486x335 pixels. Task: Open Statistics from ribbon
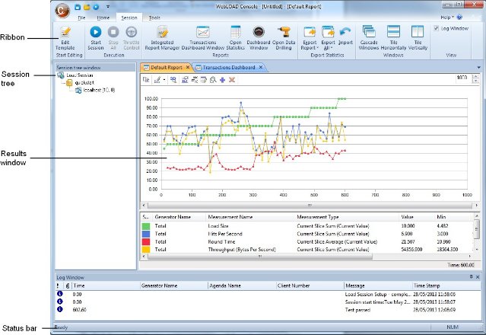[236, 32]
